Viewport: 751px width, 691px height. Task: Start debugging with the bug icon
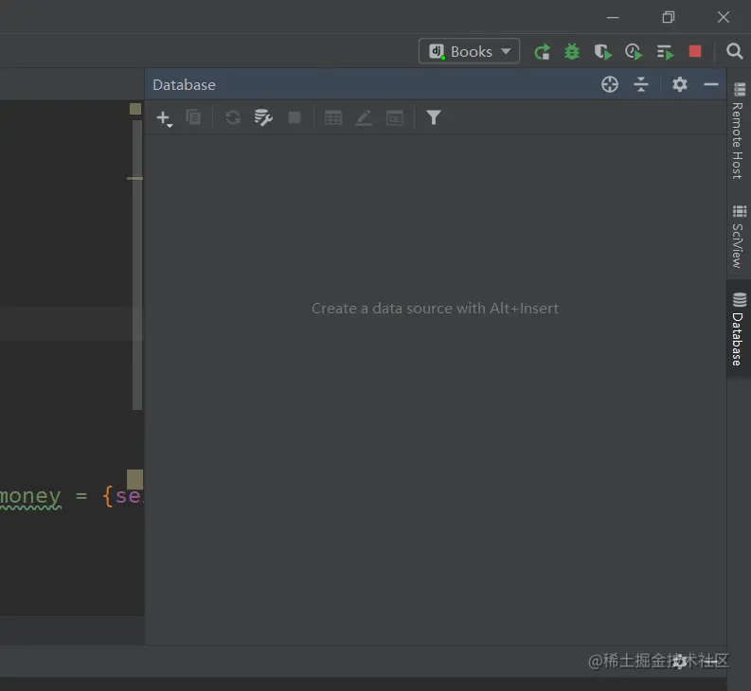[x=572, y=51]
